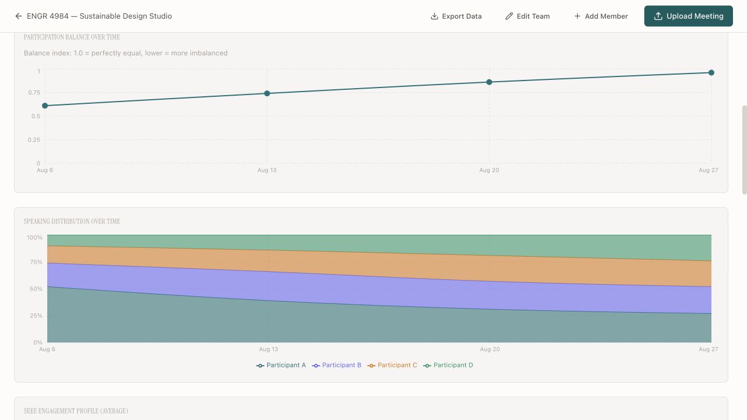Click the Upload Meeting upload icon
747x420 pixels.
point(658,16)
